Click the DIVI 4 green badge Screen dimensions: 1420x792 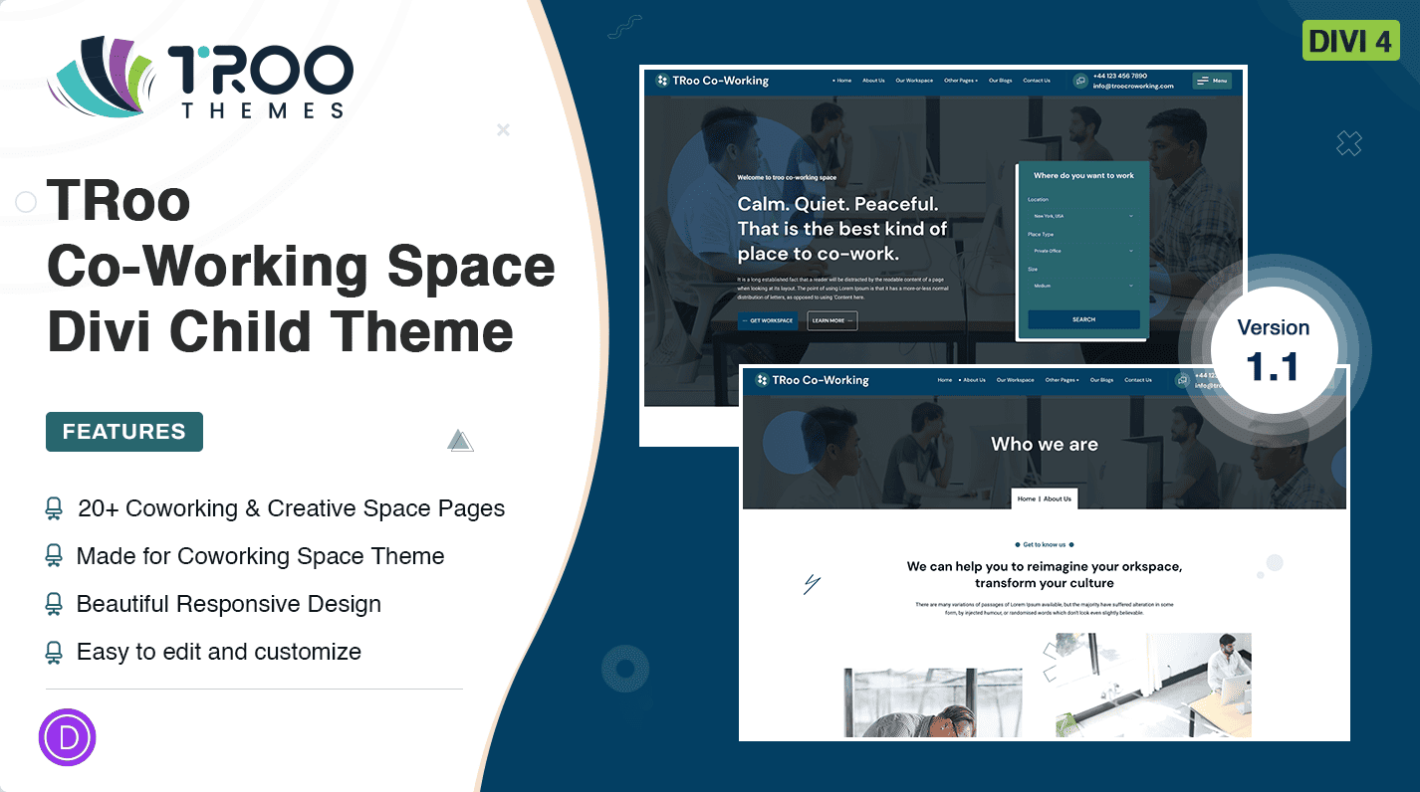coord(1350,41)
